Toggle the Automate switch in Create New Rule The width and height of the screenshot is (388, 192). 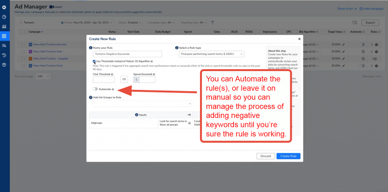95,89
